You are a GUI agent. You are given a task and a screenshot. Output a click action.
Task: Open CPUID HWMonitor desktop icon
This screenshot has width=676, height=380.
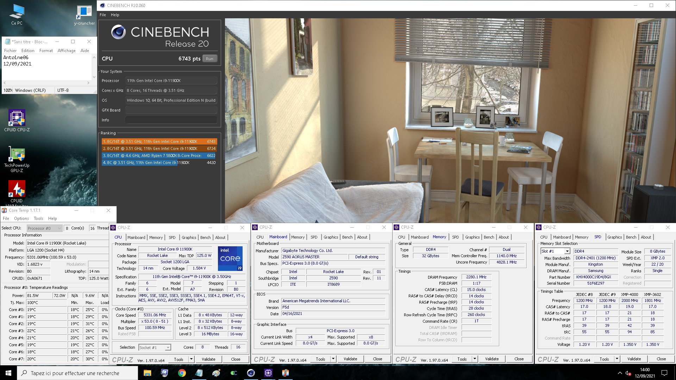point(17,193)
